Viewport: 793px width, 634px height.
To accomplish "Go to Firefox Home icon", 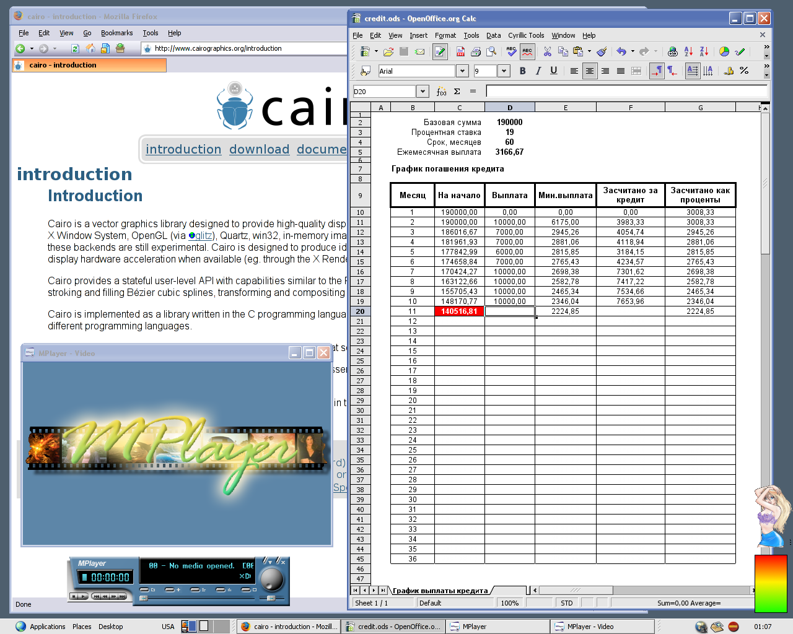I will (90, 48).
